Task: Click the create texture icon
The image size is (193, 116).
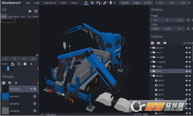Action: click(x=10, y=83)
